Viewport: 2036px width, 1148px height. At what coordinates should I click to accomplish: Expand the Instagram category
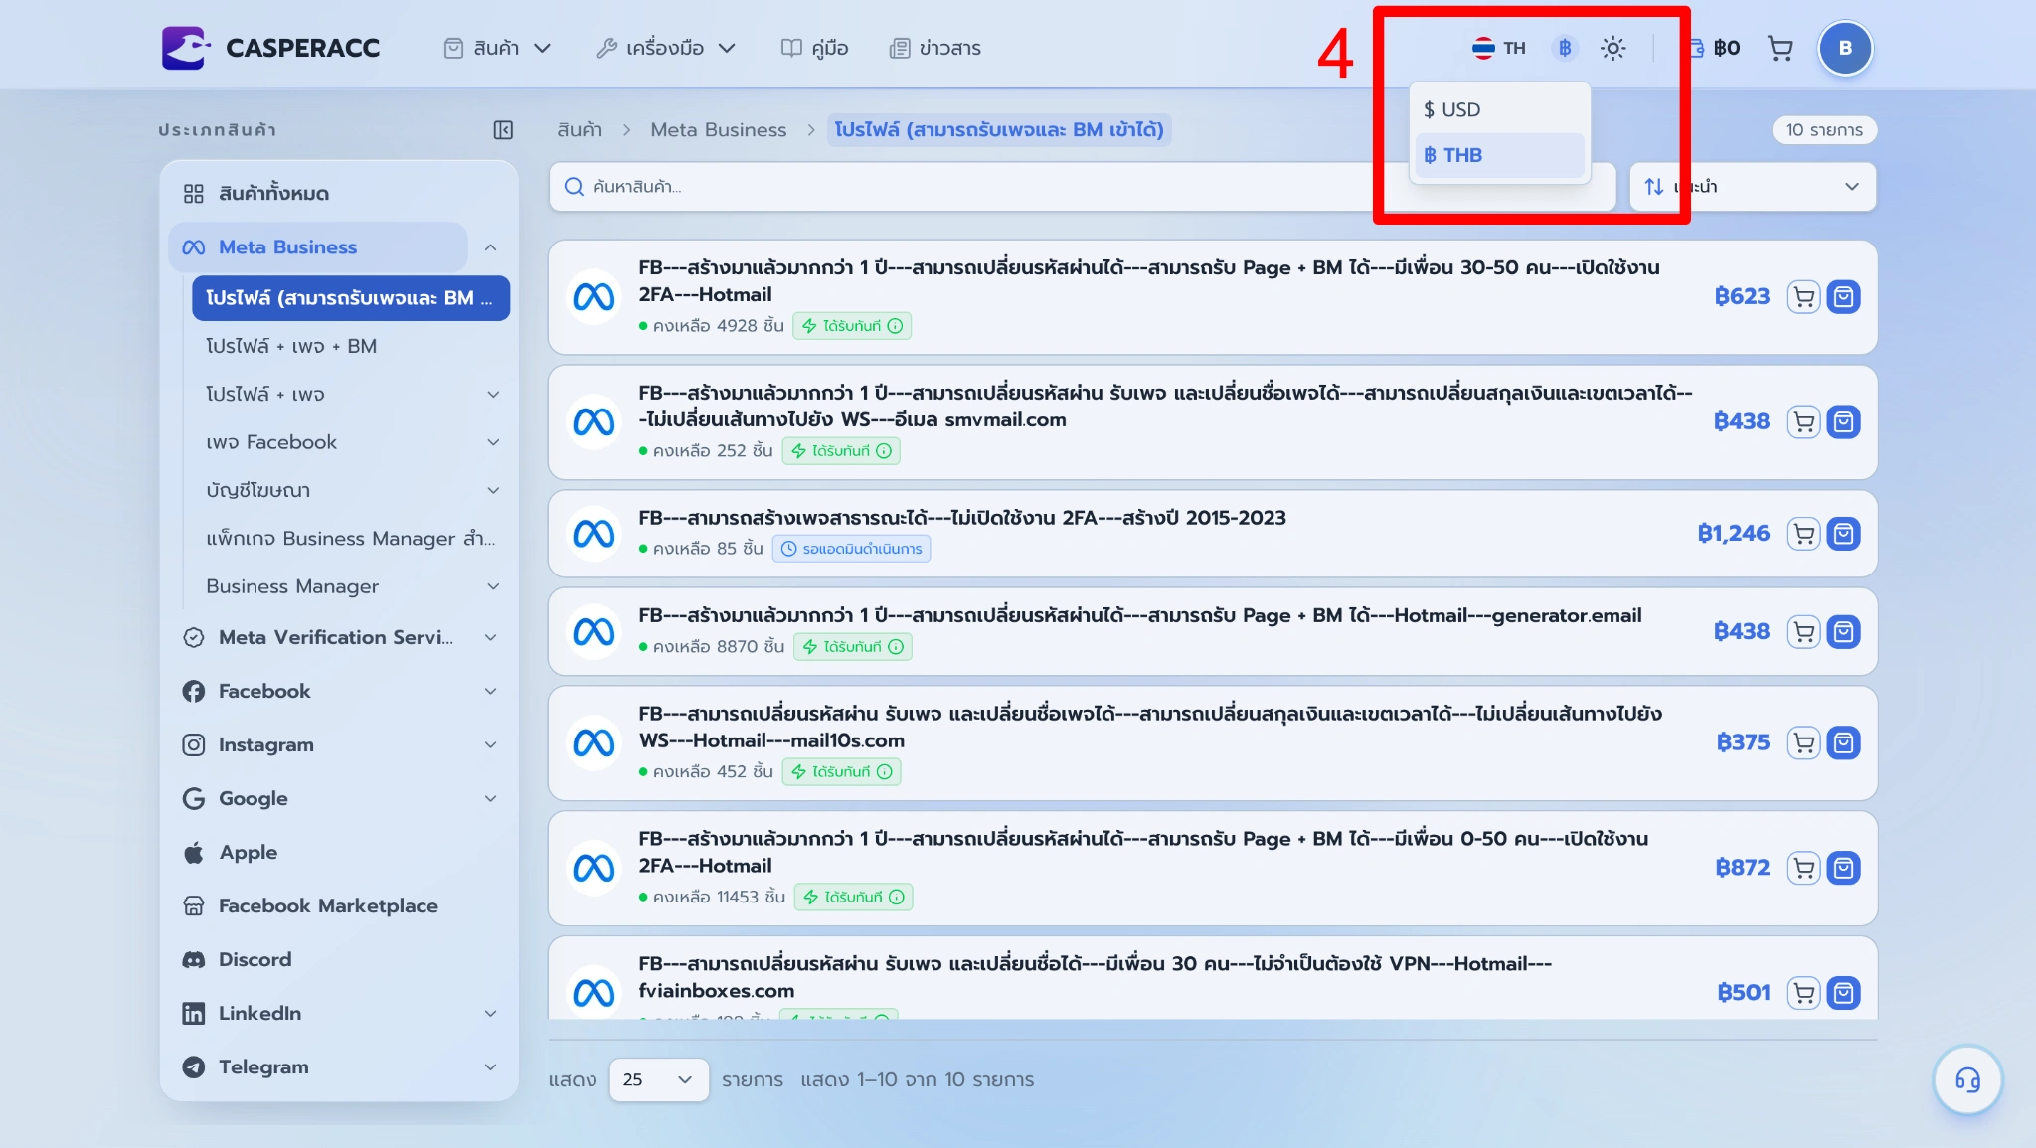490,744
